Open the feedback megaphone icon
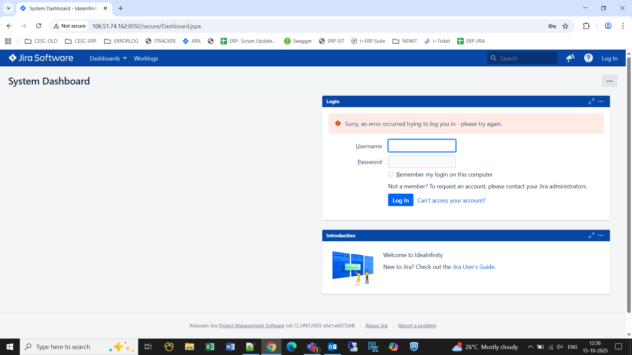Image resolution: width=632 pixels, height=355 pixels. point(570,58)
